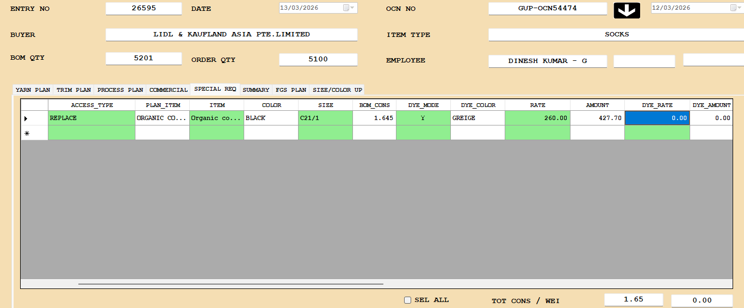This screenshot has width=744, height=308.
Task: Click the new row asterisk marker
Action: 26,133
